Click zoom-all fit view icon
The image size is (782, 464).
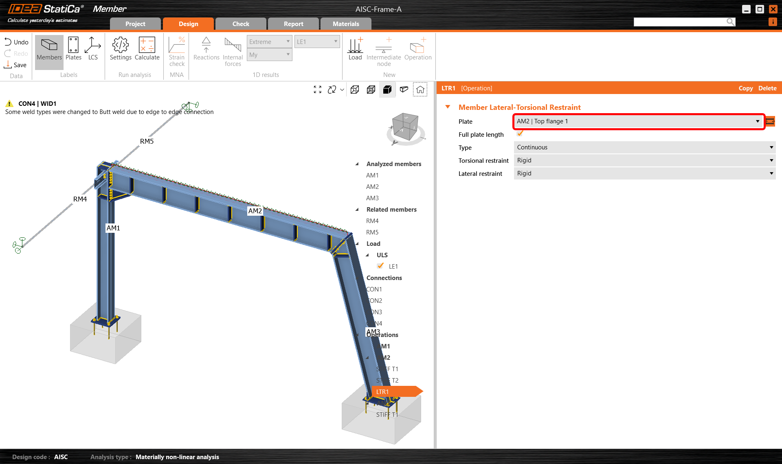(x=318, y=90)
